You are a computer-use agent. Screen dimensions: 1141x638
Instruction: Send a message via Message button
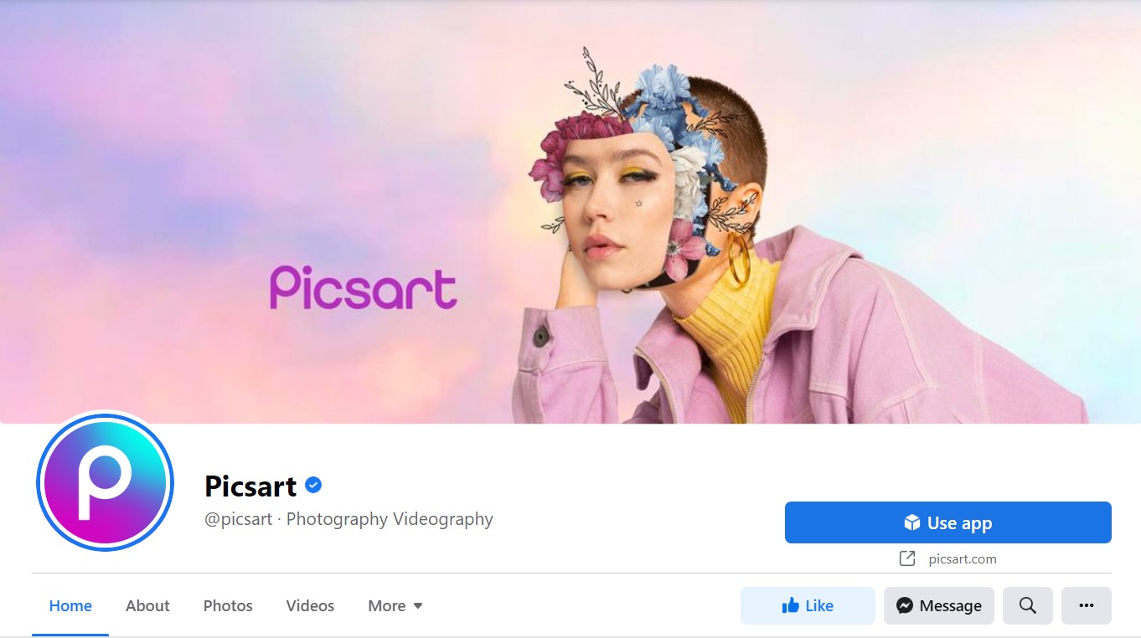939,605
